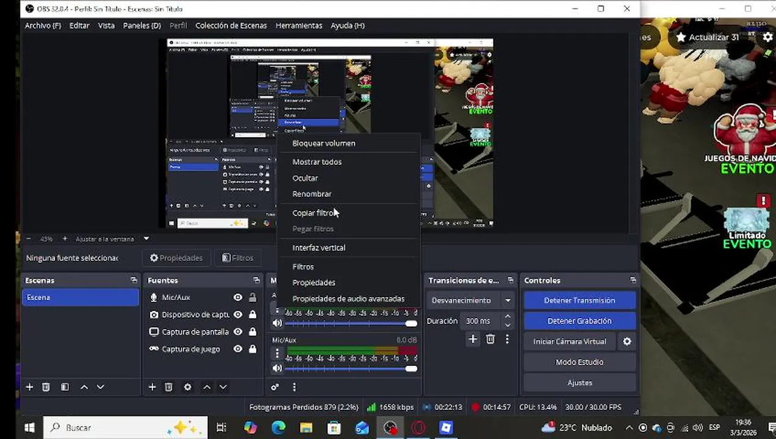Pop out the Controles dock panel

point(633,280)
